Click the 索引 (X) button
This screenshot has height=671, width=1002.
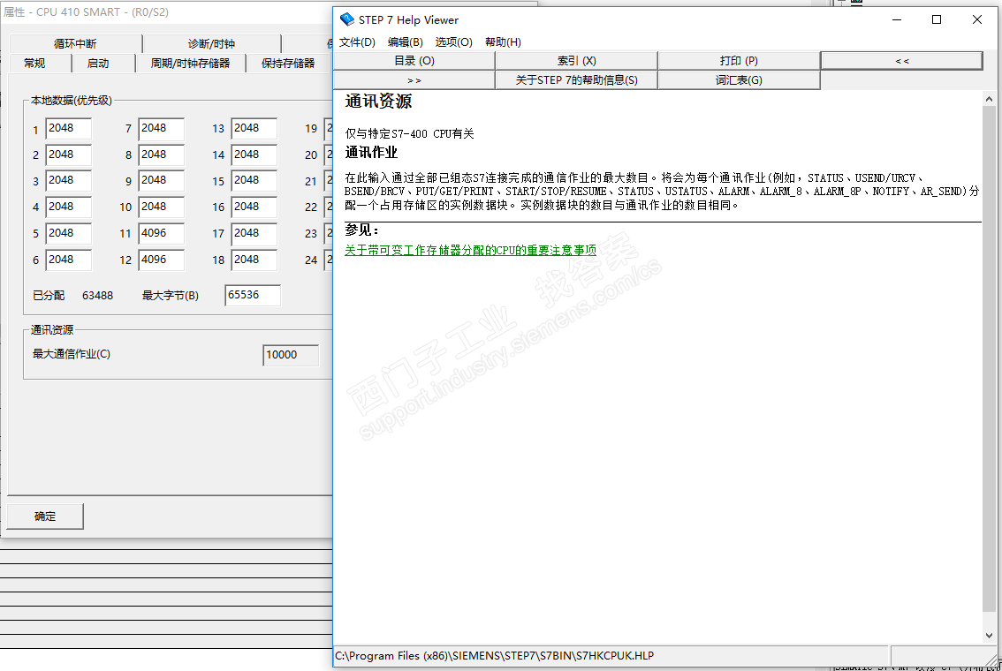(576, 61)
